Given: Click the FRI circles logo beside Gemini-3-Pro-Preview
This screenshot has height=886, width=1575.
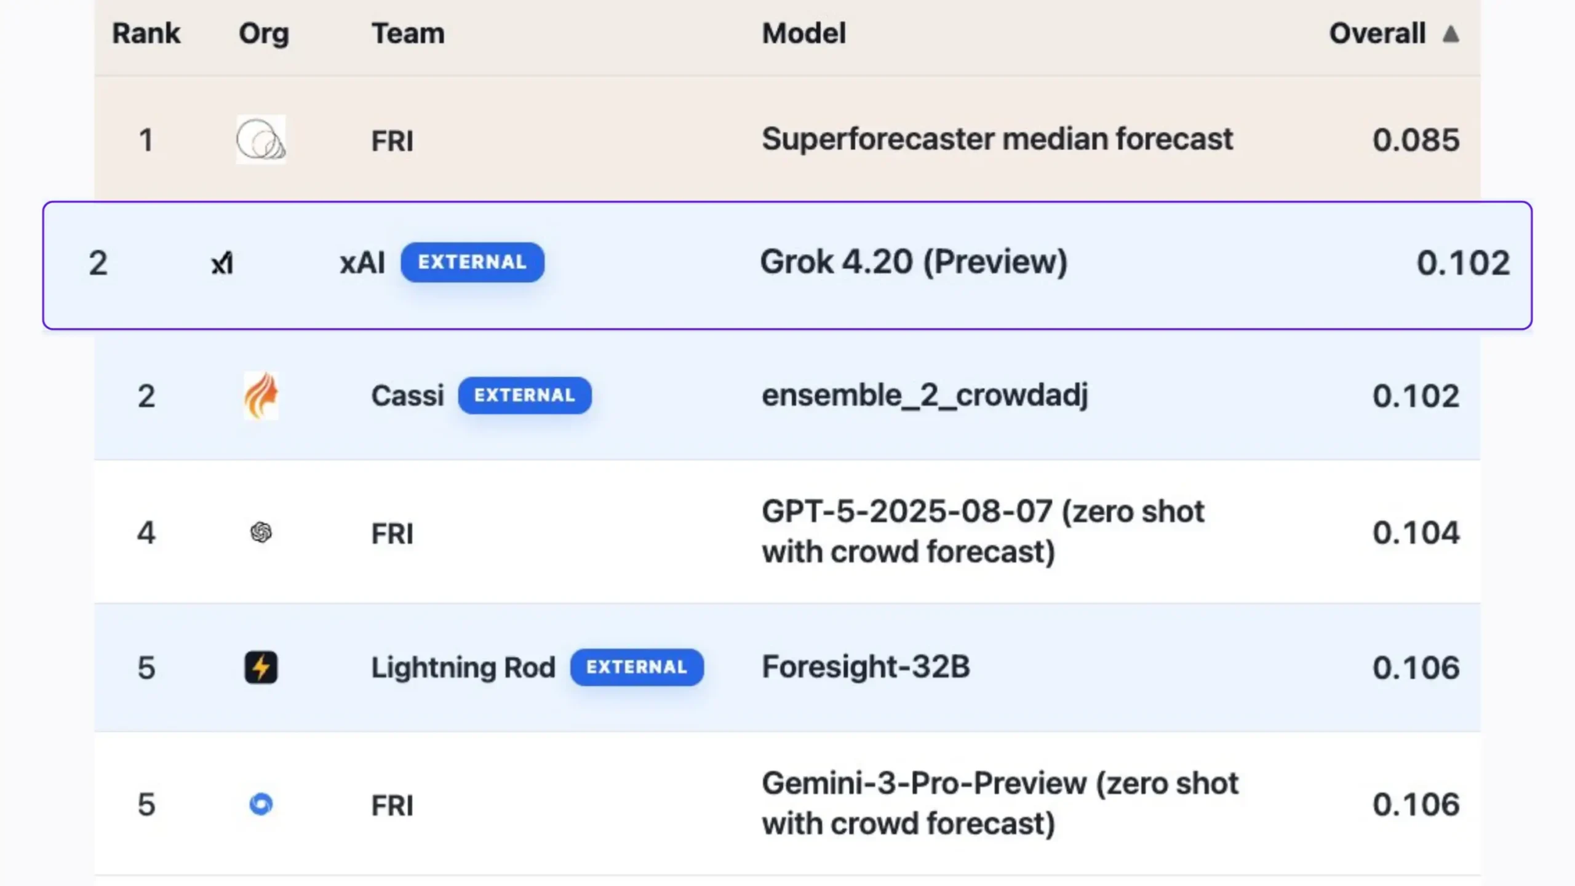Looking at the screenshot, I should (x=261, y=804).
